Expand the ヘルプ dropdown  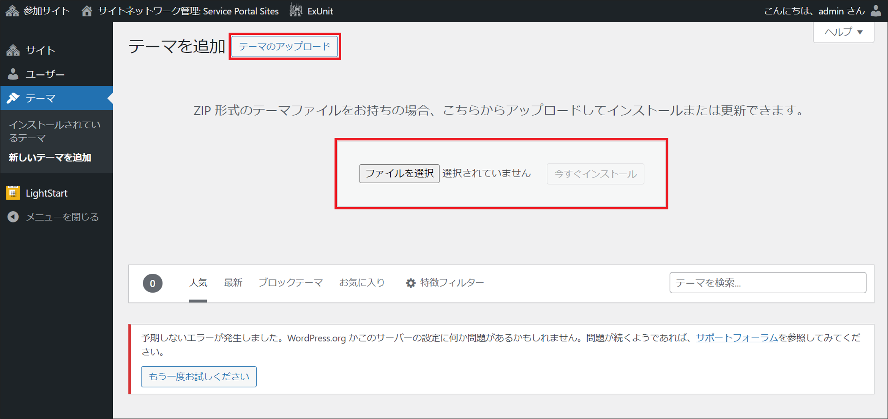843,32
